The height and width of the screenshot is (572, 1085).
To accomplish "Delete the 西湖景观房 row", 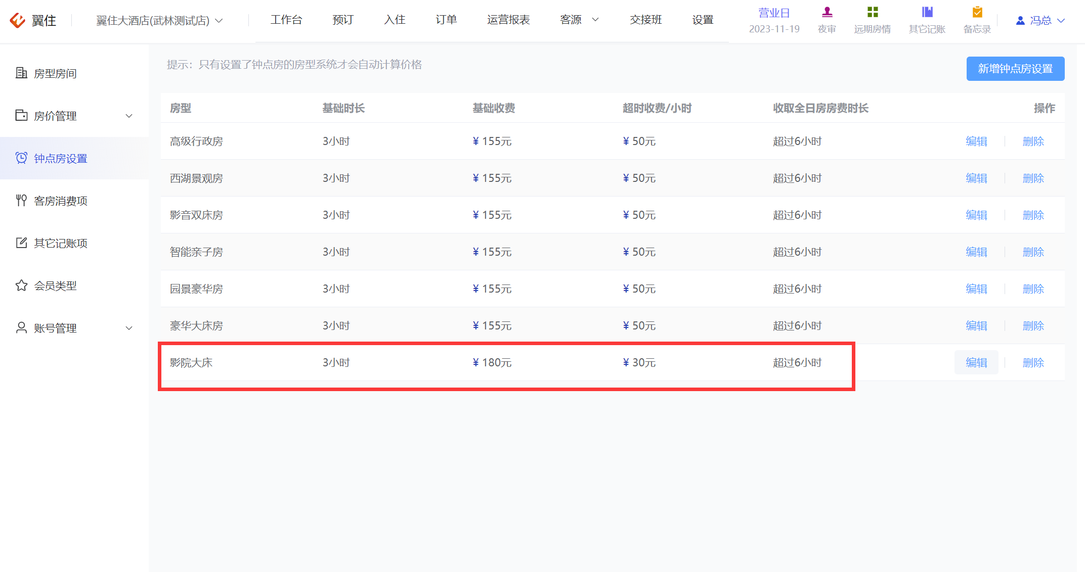I will (x=1033, y=178).
